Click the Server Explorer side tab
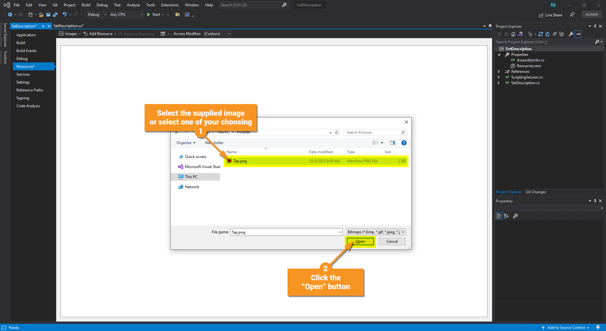Image resolution: width=606 pixels, height=331 pixels. 5,35
